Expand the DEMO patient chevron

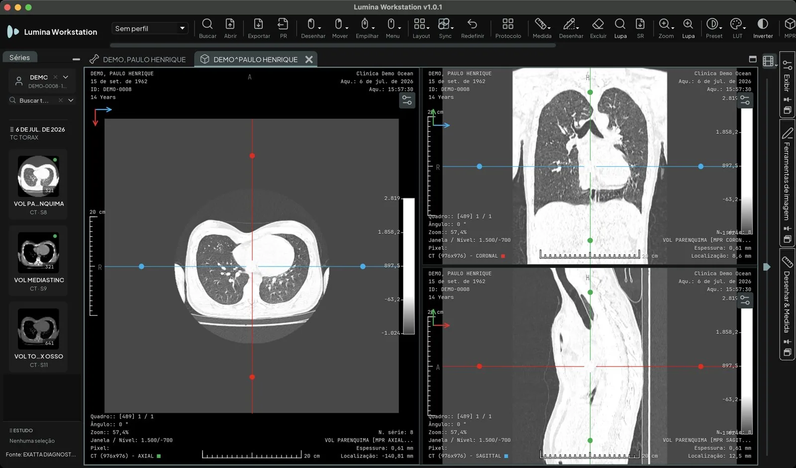(66, 77)
